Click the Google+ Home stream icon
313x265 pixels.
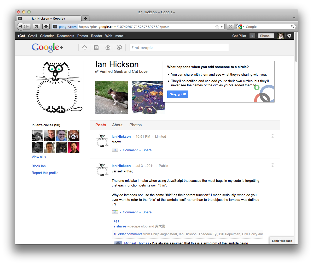[84, 48]
